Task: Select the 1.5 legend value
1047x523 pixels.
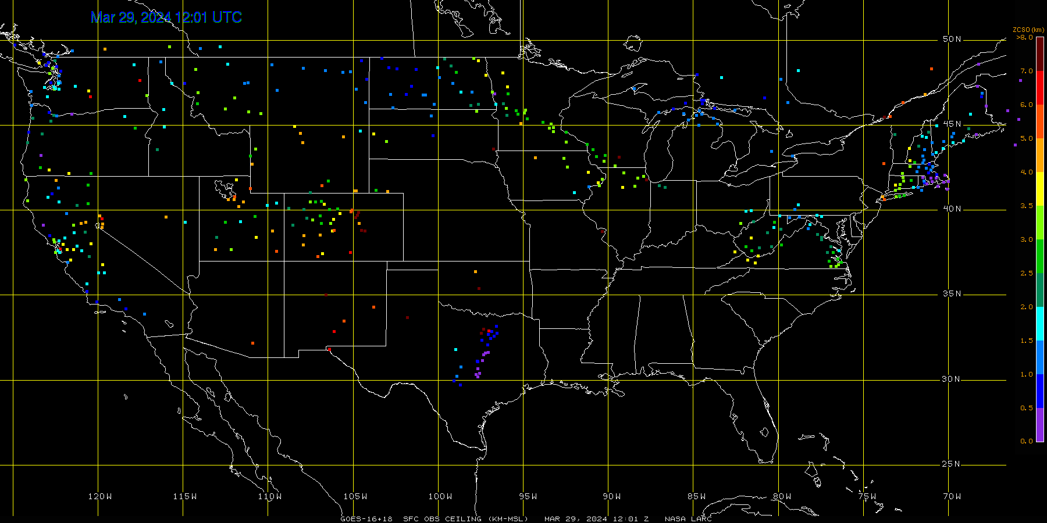Action: pos(1027,341)
